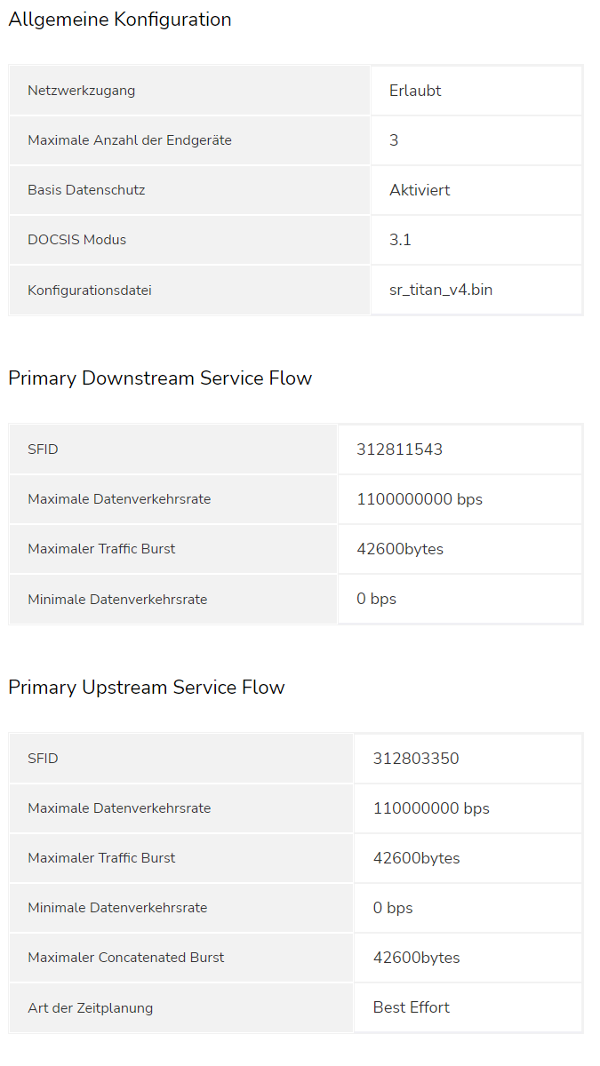Click the Primary Downstream Service Flow heading

click(160, 378)
